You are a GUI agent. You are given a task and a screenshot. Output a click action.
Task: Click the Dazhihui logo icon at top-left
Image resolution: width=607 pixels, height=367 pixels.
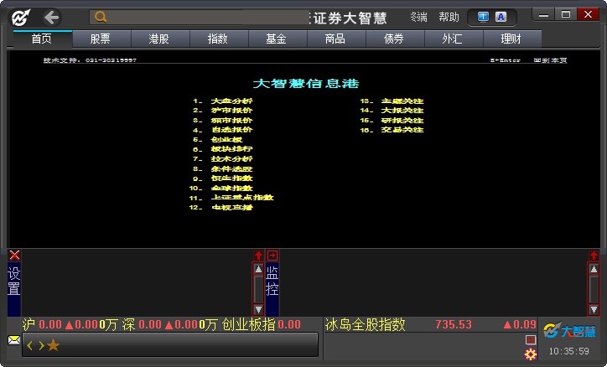pos(21,18)
